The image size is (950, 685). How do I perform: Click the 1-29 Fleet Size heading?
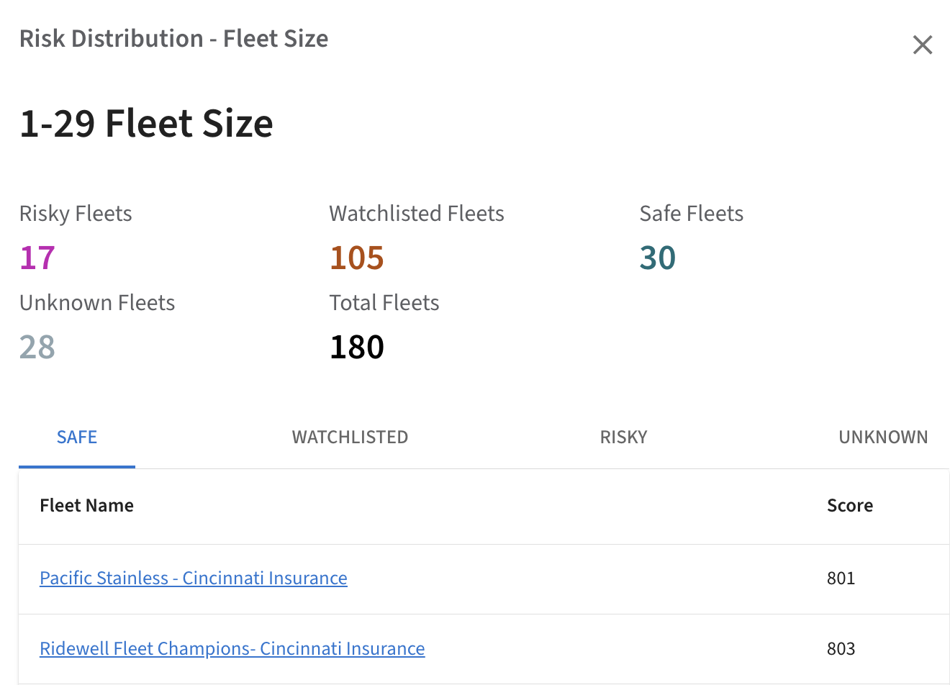point(146,124)
